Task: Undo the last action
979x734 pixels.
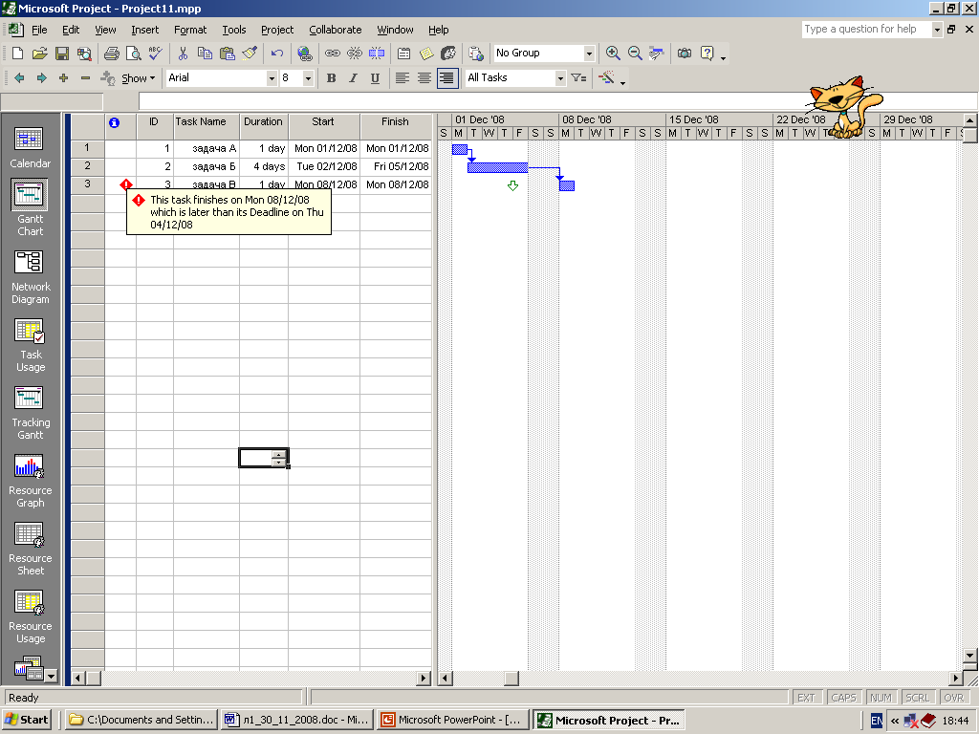Action: click(277, 54)
